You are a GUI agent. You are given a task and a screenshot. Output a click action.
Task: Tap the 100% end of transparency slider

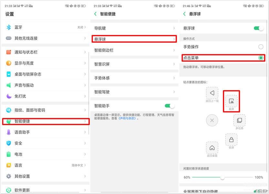[x=259, y=177]
